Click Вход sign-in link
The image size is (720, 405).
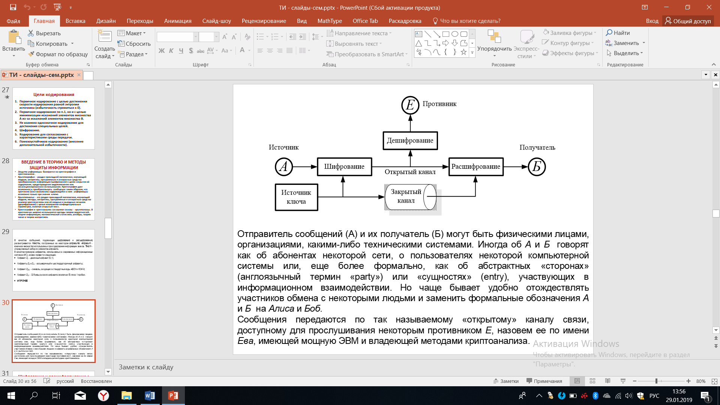[x=652, y=21]
